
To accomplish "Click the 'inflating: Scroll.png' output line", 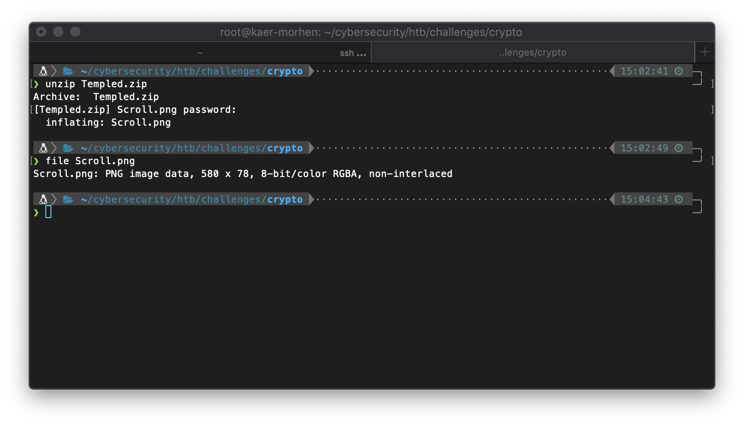I will (108, 122).
